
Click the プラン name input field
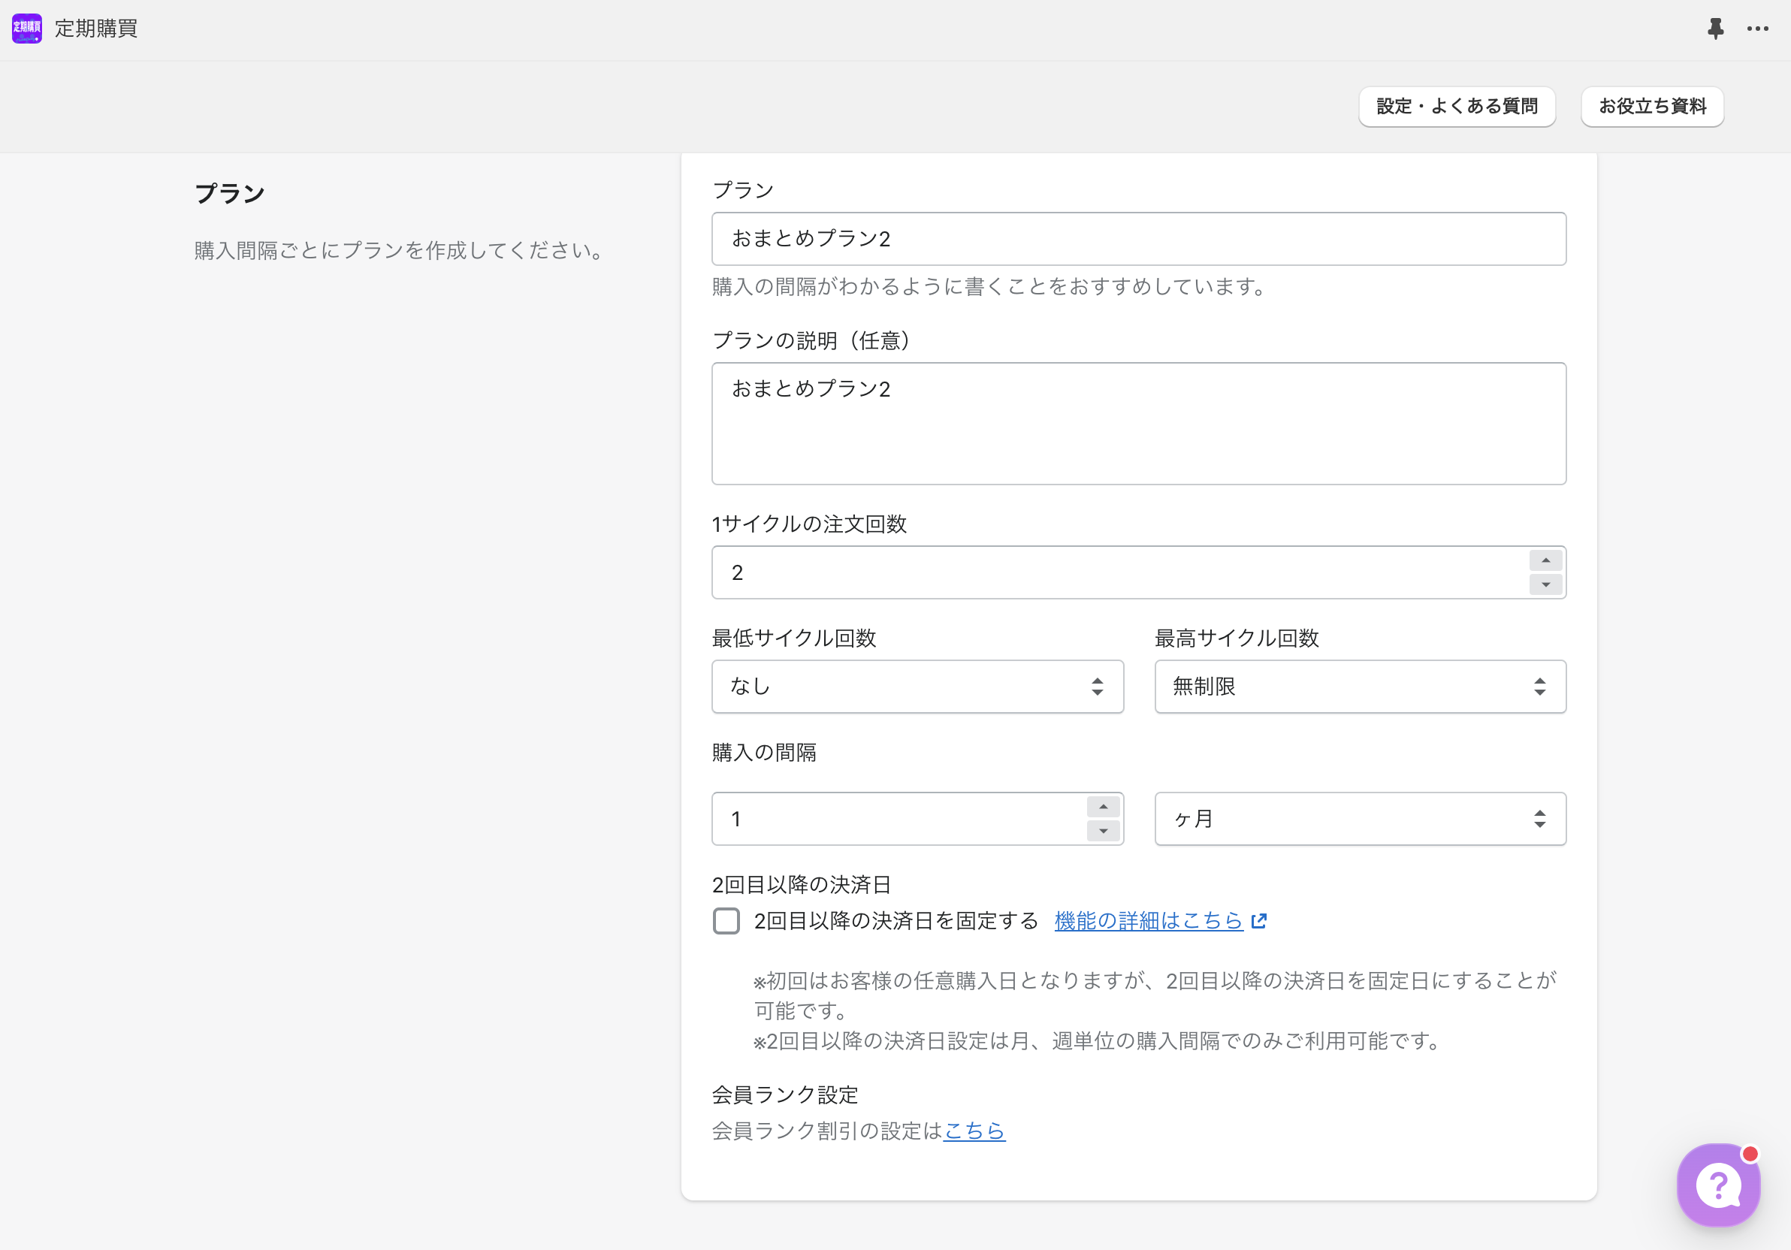click(1137, 239)
